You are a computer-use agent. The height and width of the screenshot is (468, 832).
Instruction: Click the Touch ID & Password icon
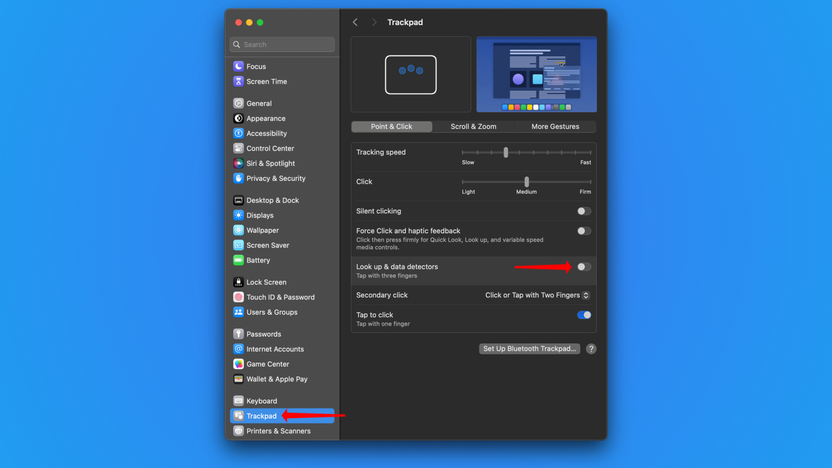[238, 297]
